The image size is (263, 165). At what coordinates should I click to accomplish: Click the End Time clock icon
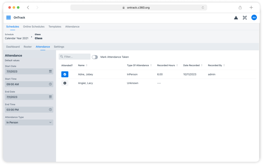tap(50, 110)
